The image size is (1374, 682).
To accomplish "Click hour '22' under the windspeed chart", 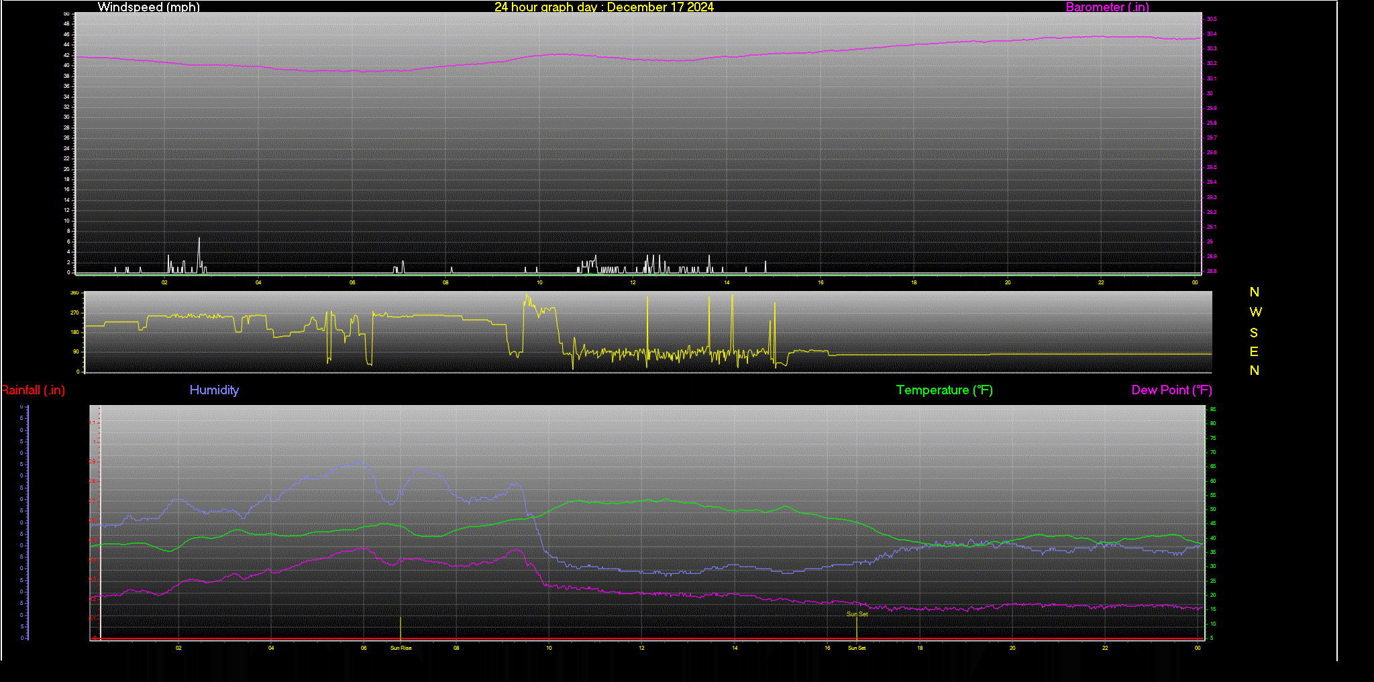I will pyautogui.click(x=1101, y=282).
